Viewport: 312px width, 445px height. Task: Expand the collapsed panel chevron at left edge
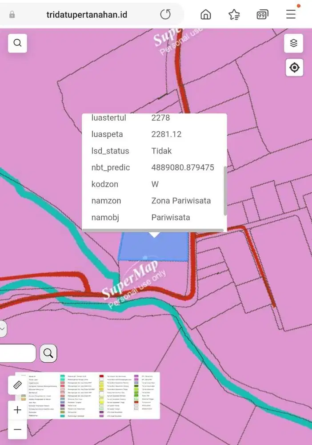3,329
